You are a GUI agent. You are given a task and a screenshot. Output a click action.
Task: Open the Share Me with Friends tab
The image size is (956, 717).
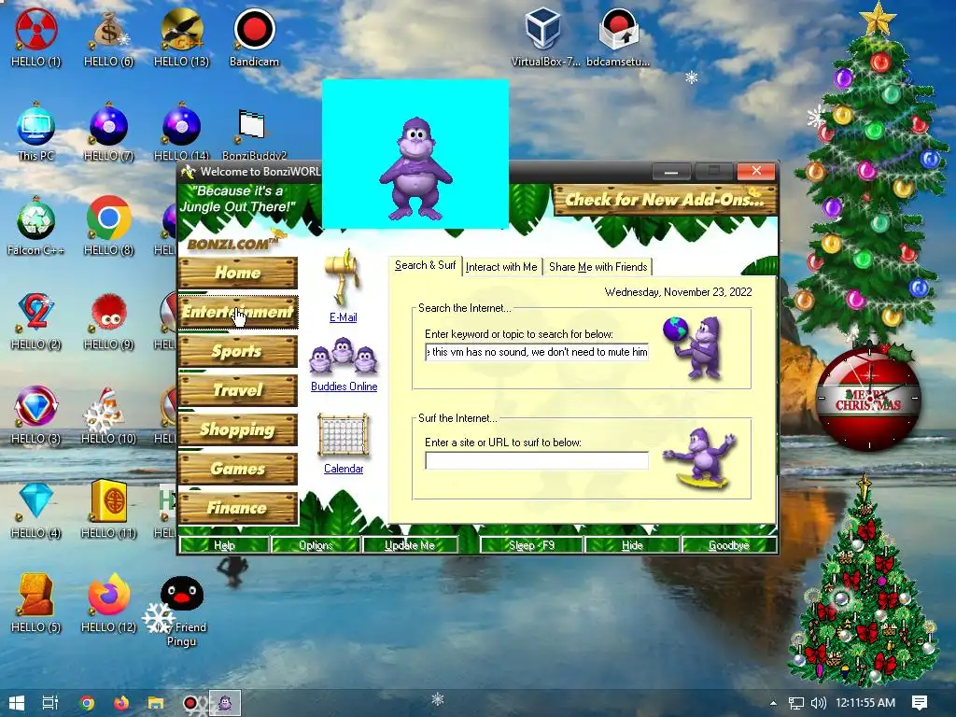(x=597, y=267)
